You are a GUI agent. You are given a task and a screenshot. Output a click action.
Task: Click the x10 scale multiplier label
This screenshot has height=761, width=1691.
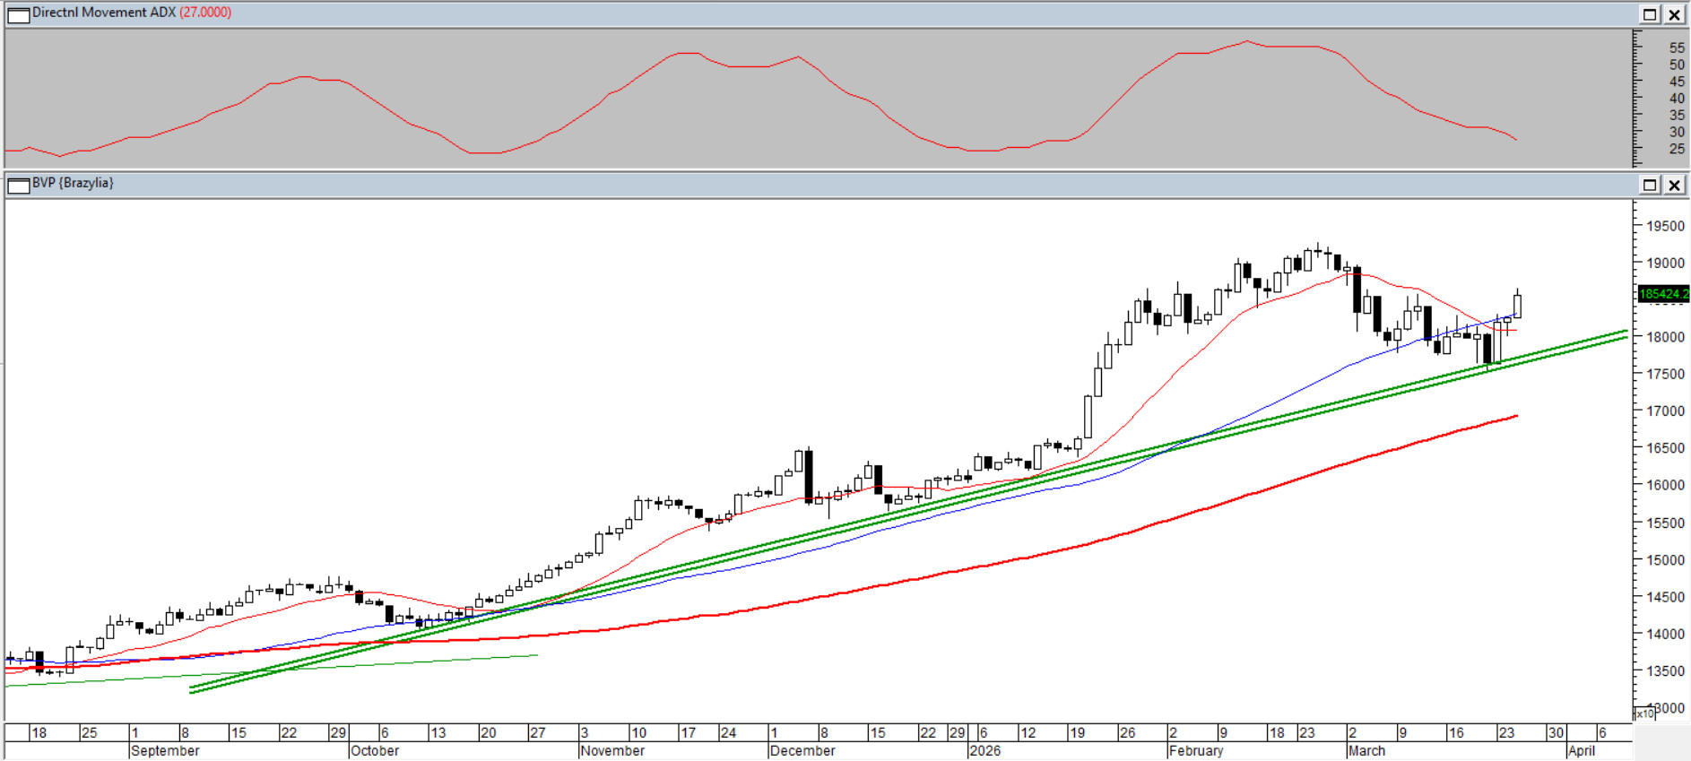(1644, 713)
